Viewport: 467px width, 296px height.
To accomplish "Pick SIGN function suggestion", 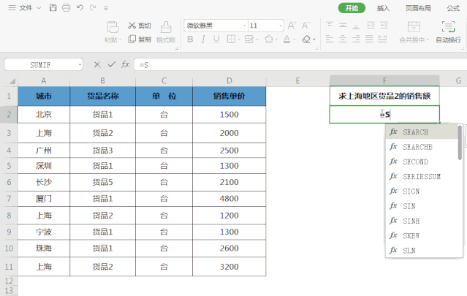I will pyautogui.click(x=422, y=191).
